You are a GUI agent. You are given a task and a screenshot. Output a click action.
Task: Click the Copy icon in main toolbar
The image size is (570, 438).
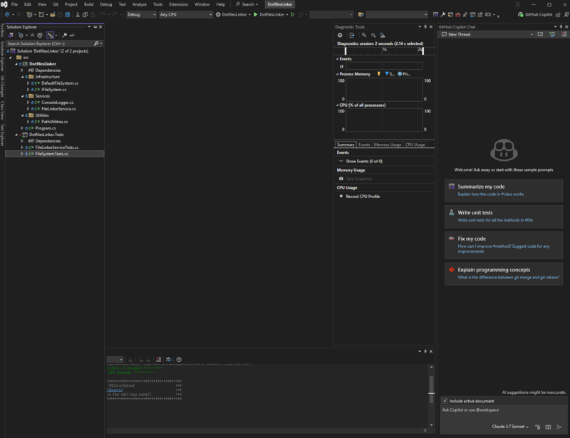pyautogui.click(x=85, y=14)
